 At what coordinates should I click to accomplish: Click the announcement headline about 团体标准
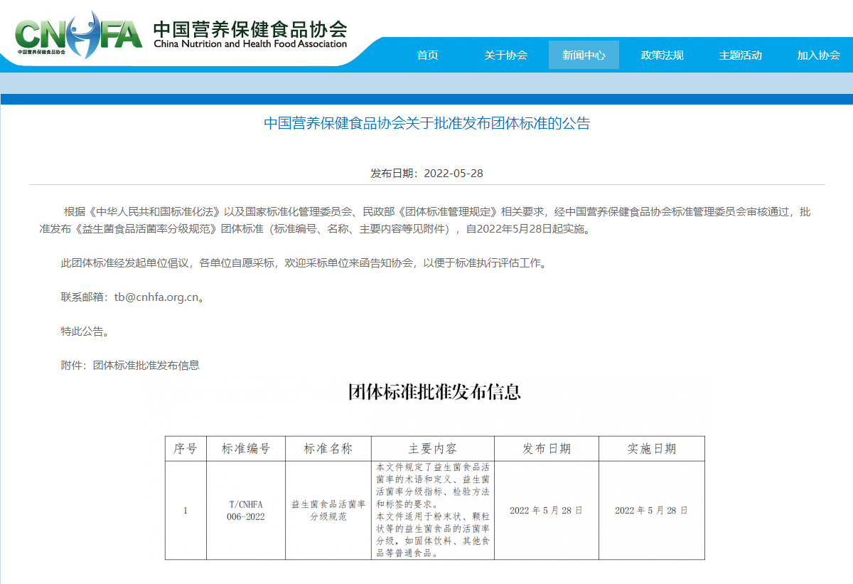coord(427,123)
